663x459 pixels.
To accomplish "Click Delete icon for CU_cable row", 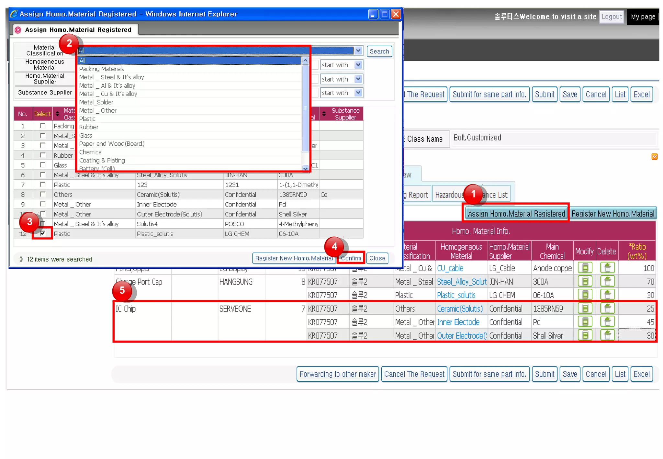I will [x=607, y=268].
